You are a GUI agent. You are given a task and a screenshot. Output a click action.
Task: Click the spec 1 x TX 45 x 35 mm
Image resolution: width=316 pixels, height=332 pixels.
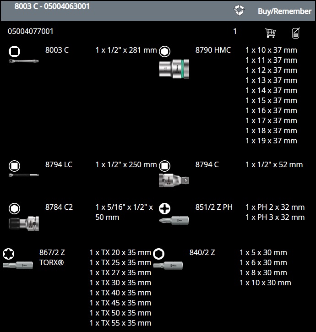[x=120, y=303]
